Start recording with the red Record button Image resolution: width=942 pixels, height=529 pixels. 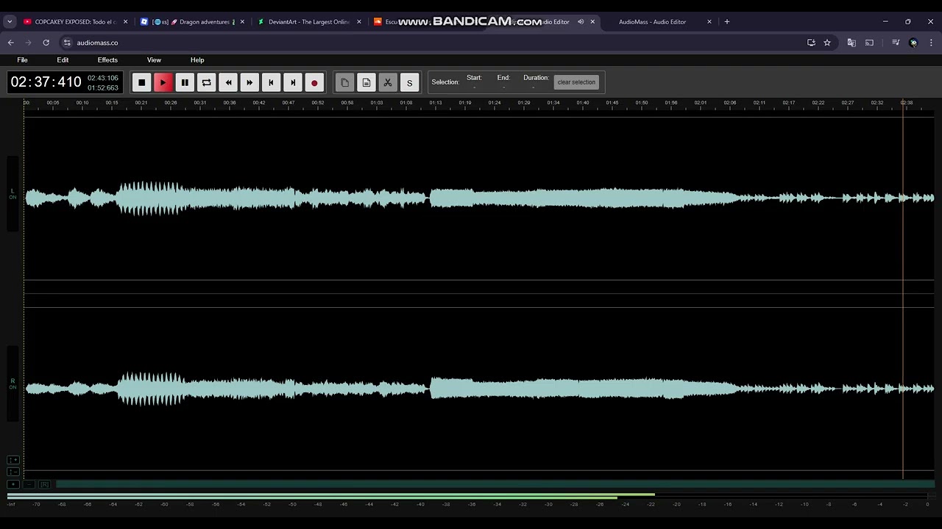click(x=314, y=82)
